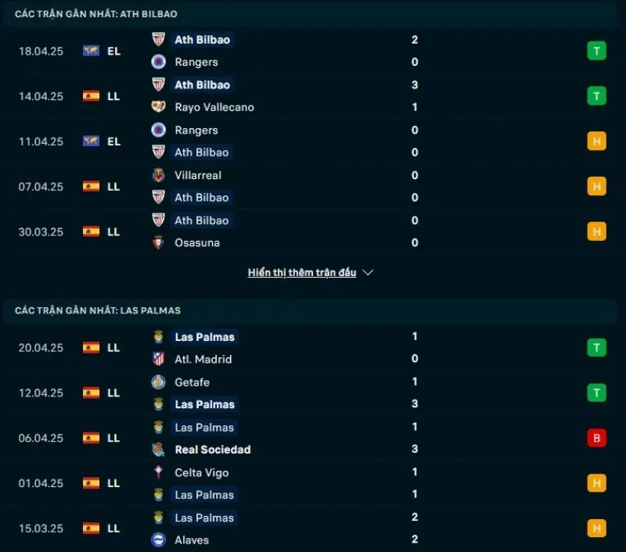The width and height of the screenshot is (626, 552).
Task: Click the red B loss badge
Action: [x=596, y=439]
